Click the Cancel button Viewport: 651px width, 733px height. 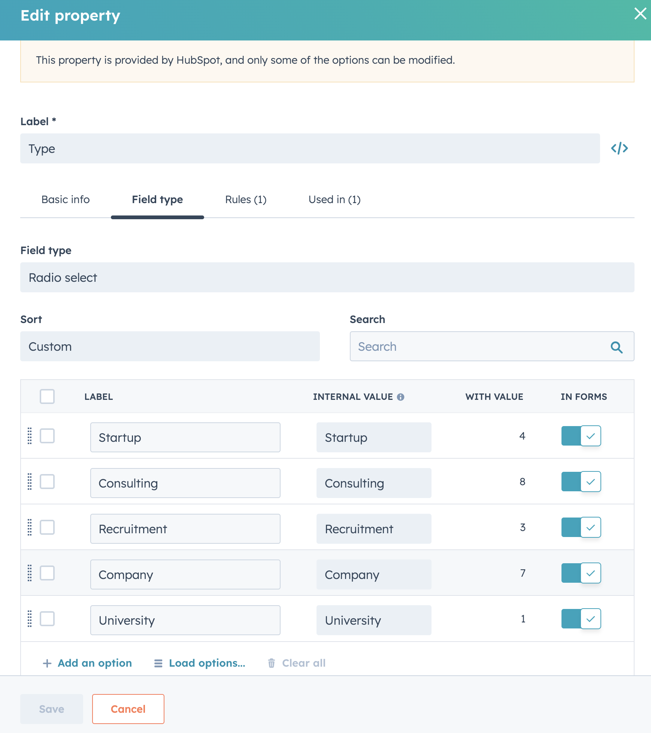click(128, 709)
